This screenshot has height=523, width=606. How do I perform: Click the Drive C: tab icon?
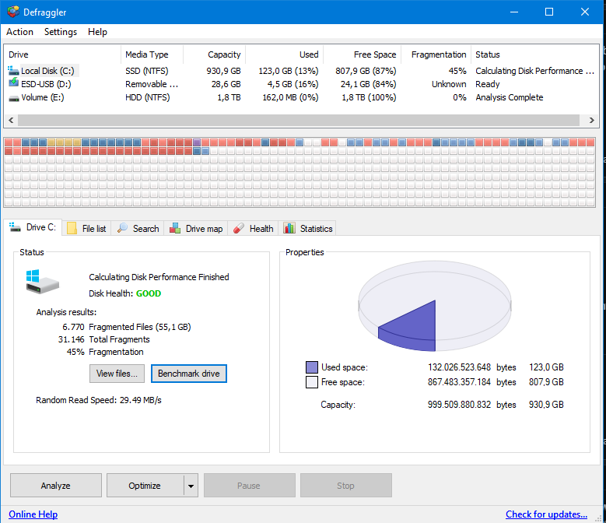(15, 227)
